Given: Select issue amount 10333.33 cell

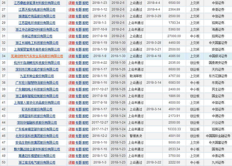Looking at the screenshot, I should pyautogui.click(x=174, y=129).
